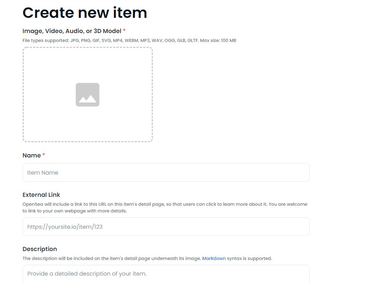
Task: Click the red asterisk beside 3D Model
Action: click(x=124, y=30)
